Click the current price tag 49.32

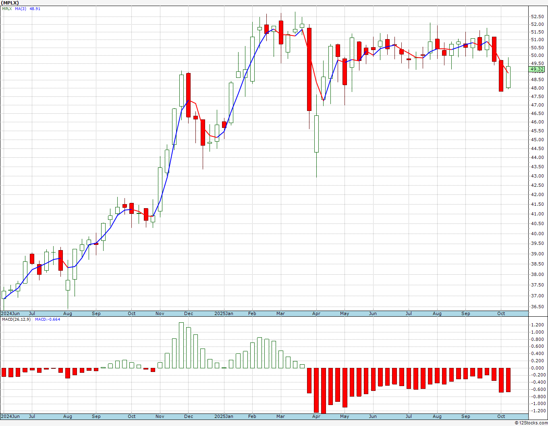537,69
